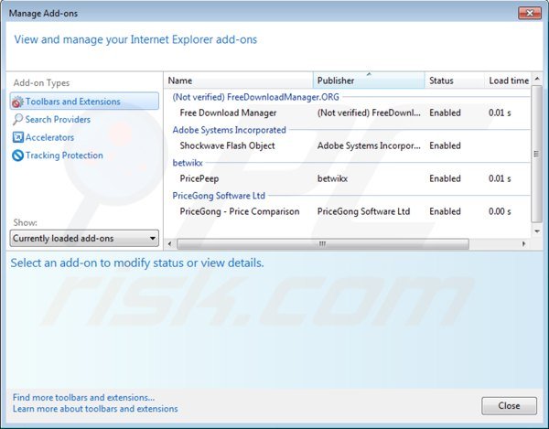549x429 pixels.
Task: Click the betwikx group header
Action: click(188, 163)
